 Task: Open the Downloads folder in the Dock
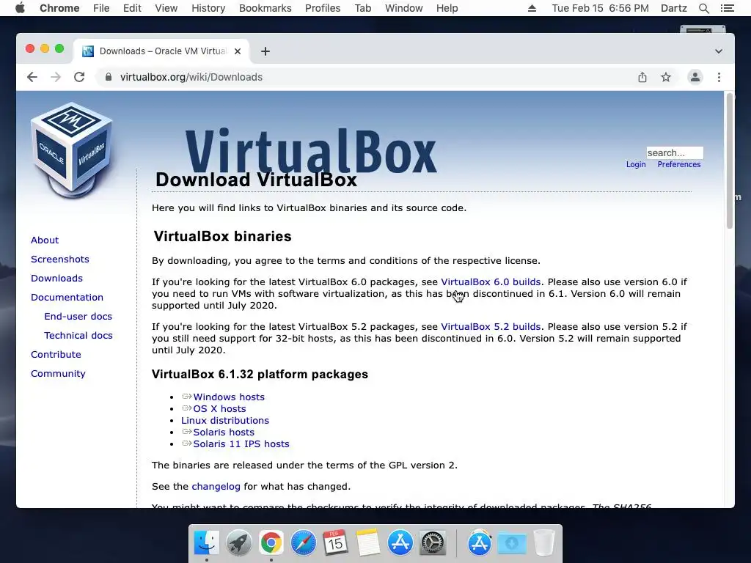click(511, 542)
